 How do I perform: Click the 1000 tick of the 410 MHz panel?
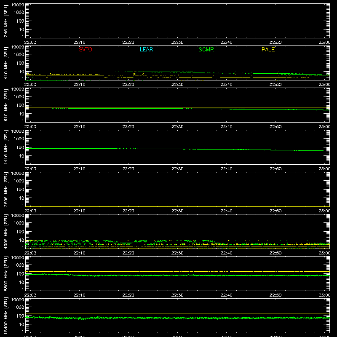tap(19, 55)
